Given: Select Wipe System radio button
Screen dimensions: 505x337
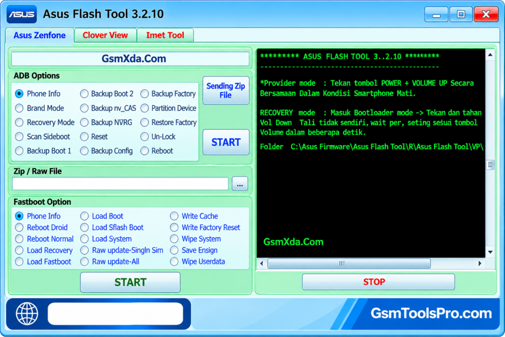Looking at the screenshot, I should 174,239.
